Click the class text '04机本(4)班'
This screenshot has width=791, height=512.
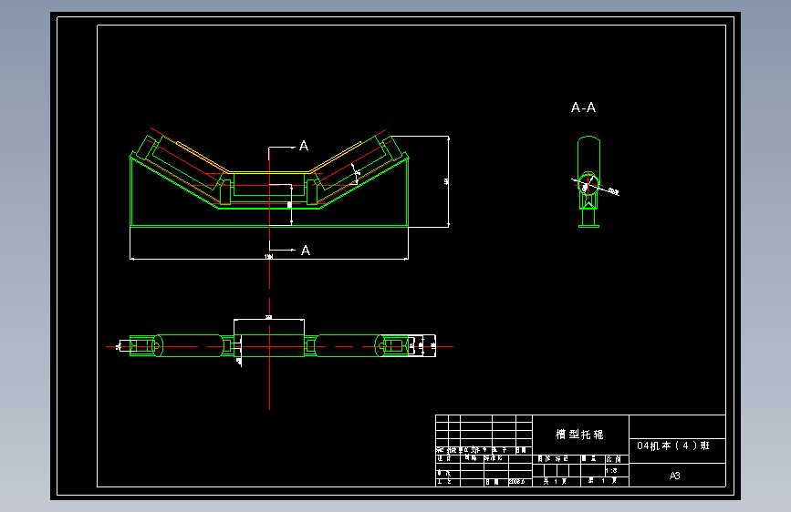673,445
